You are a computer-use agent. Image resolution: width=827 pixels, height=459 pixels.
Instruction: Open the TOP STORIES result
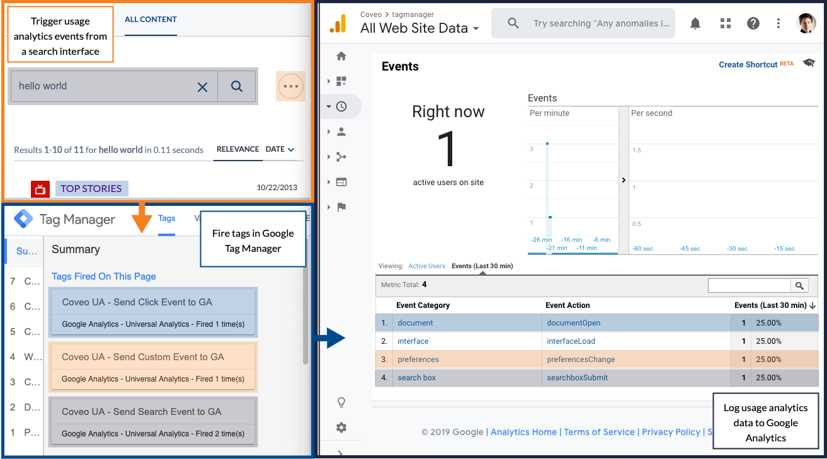coord(91,188)
